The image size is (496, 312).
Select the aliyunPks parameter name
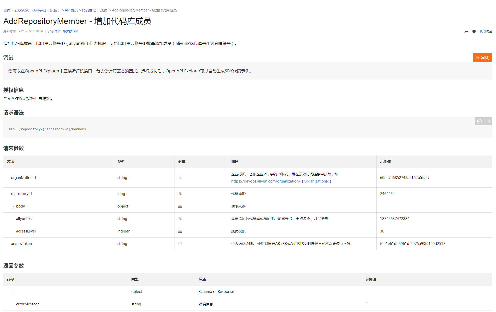click(x=24, y=219)
